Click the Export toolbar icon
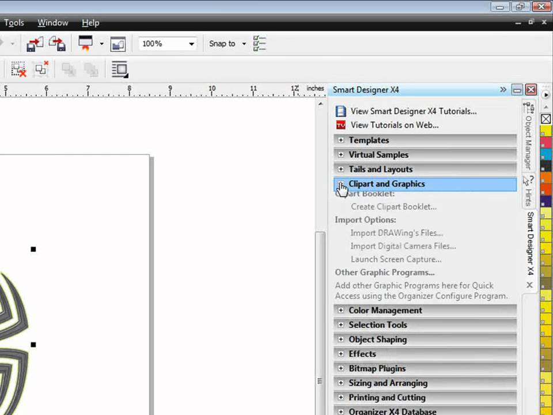 click(57, 44)
